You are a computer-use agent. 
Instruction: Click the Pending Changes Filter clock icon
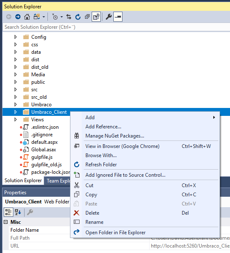55,17
